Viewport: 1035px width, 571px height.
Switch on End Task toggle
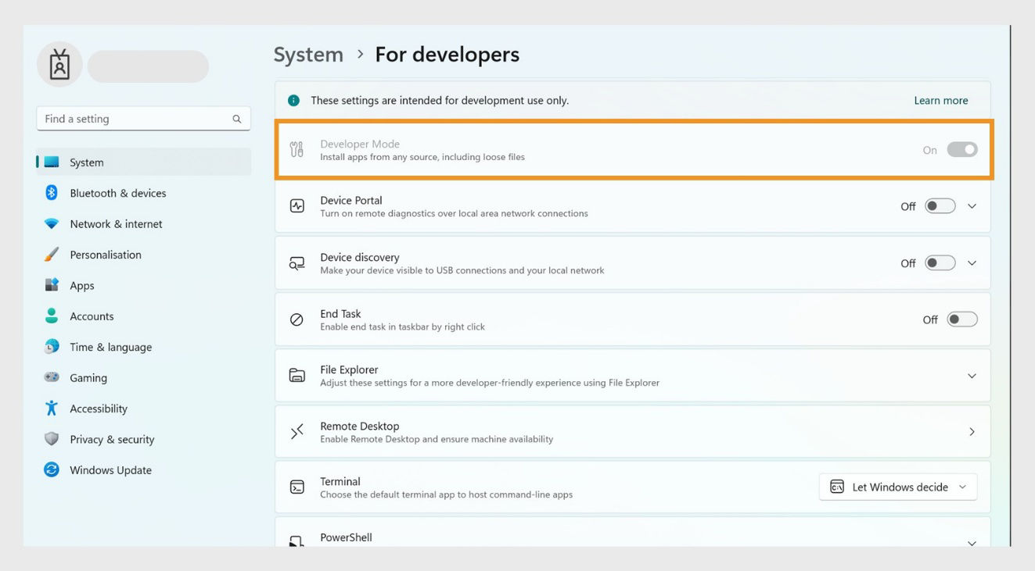point(962,319)
